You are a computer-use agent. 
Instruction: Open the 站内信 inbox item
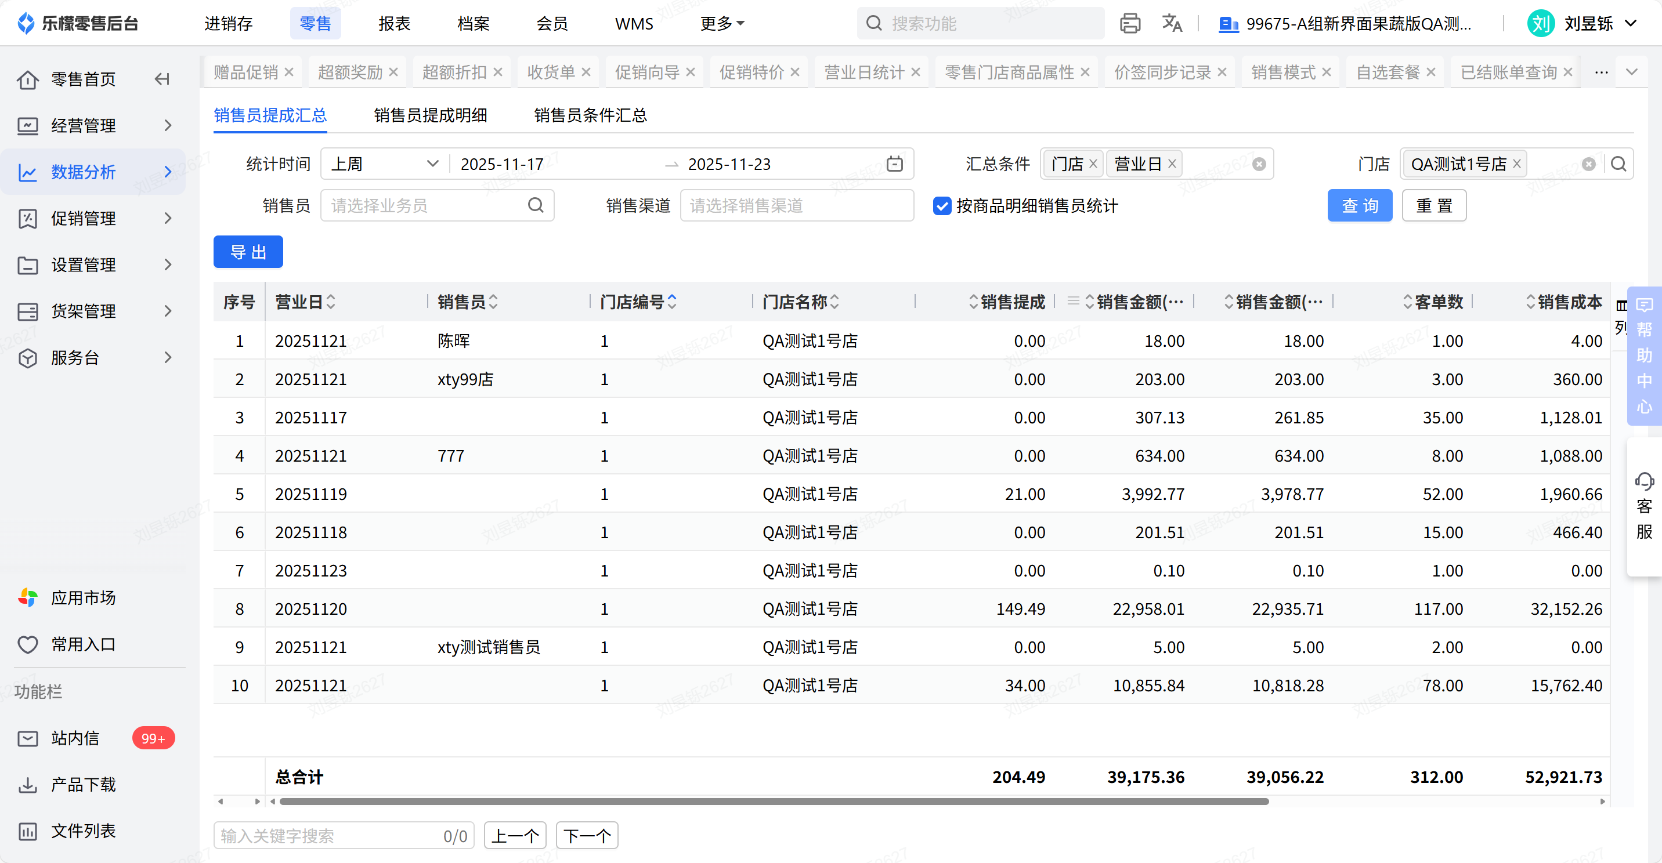click(75, 738)
